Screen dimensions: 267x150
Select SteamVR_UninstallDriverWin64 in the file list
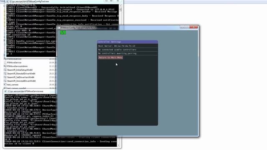[21, 81]
